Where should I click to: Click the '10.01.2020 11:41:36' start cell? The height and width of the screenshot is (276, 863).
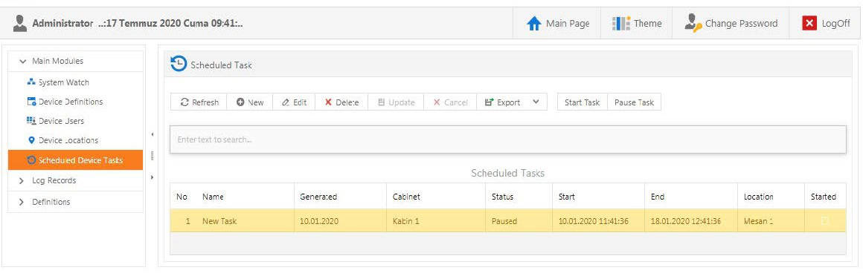click(597, 221)
